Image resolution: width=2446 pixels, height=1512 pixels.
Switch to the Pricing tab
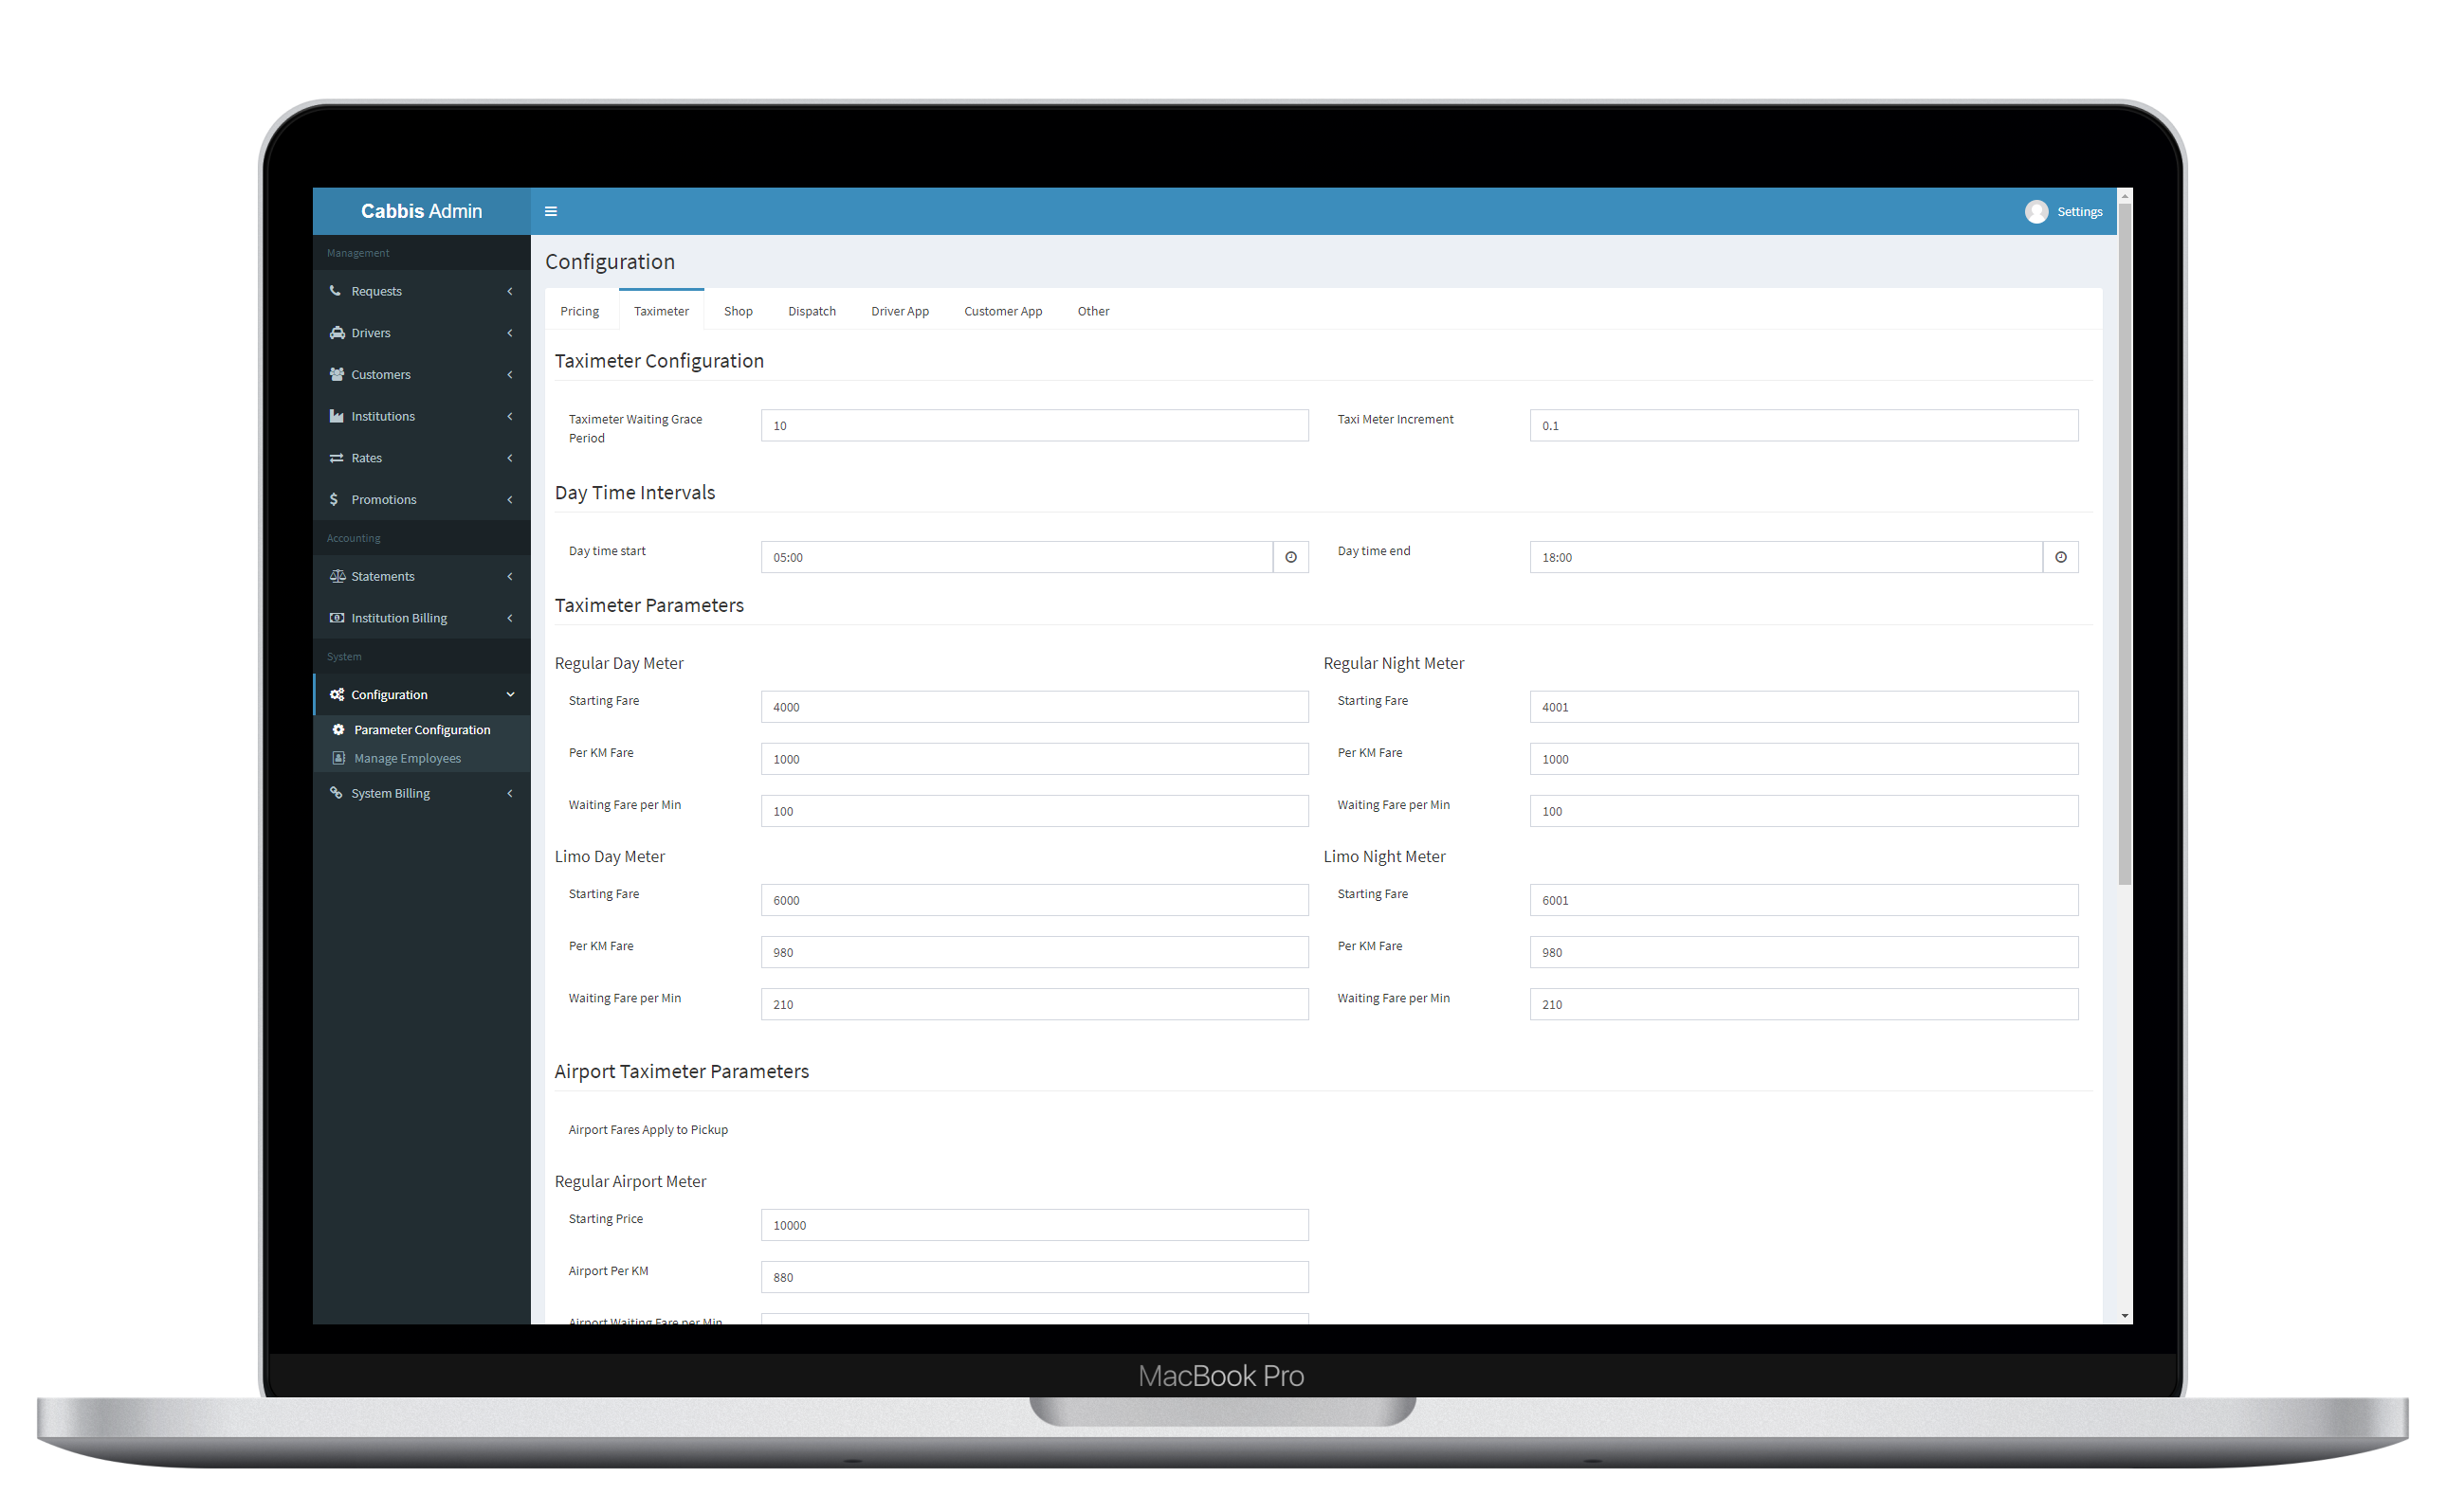tap(579, 311)
